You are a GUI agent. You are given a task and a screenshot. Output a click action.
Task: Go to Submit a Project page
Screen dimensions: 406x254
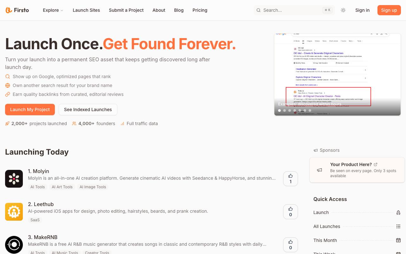coord(126,10)
